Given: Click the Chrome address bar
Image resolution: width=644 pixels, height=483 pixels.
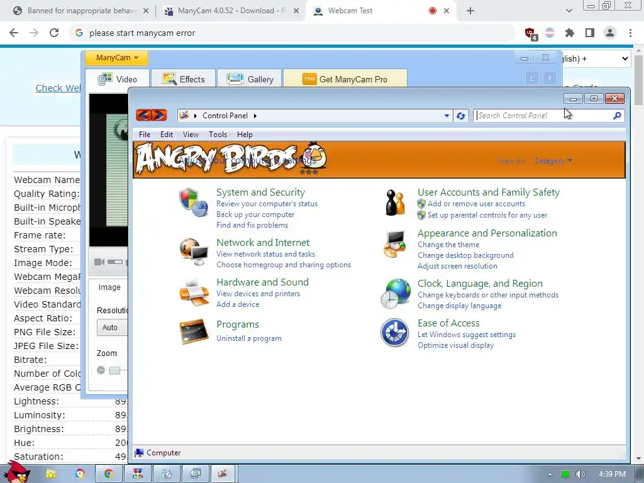Looking at the screenshot, I should pyautogui.click(x=292, y=33).
